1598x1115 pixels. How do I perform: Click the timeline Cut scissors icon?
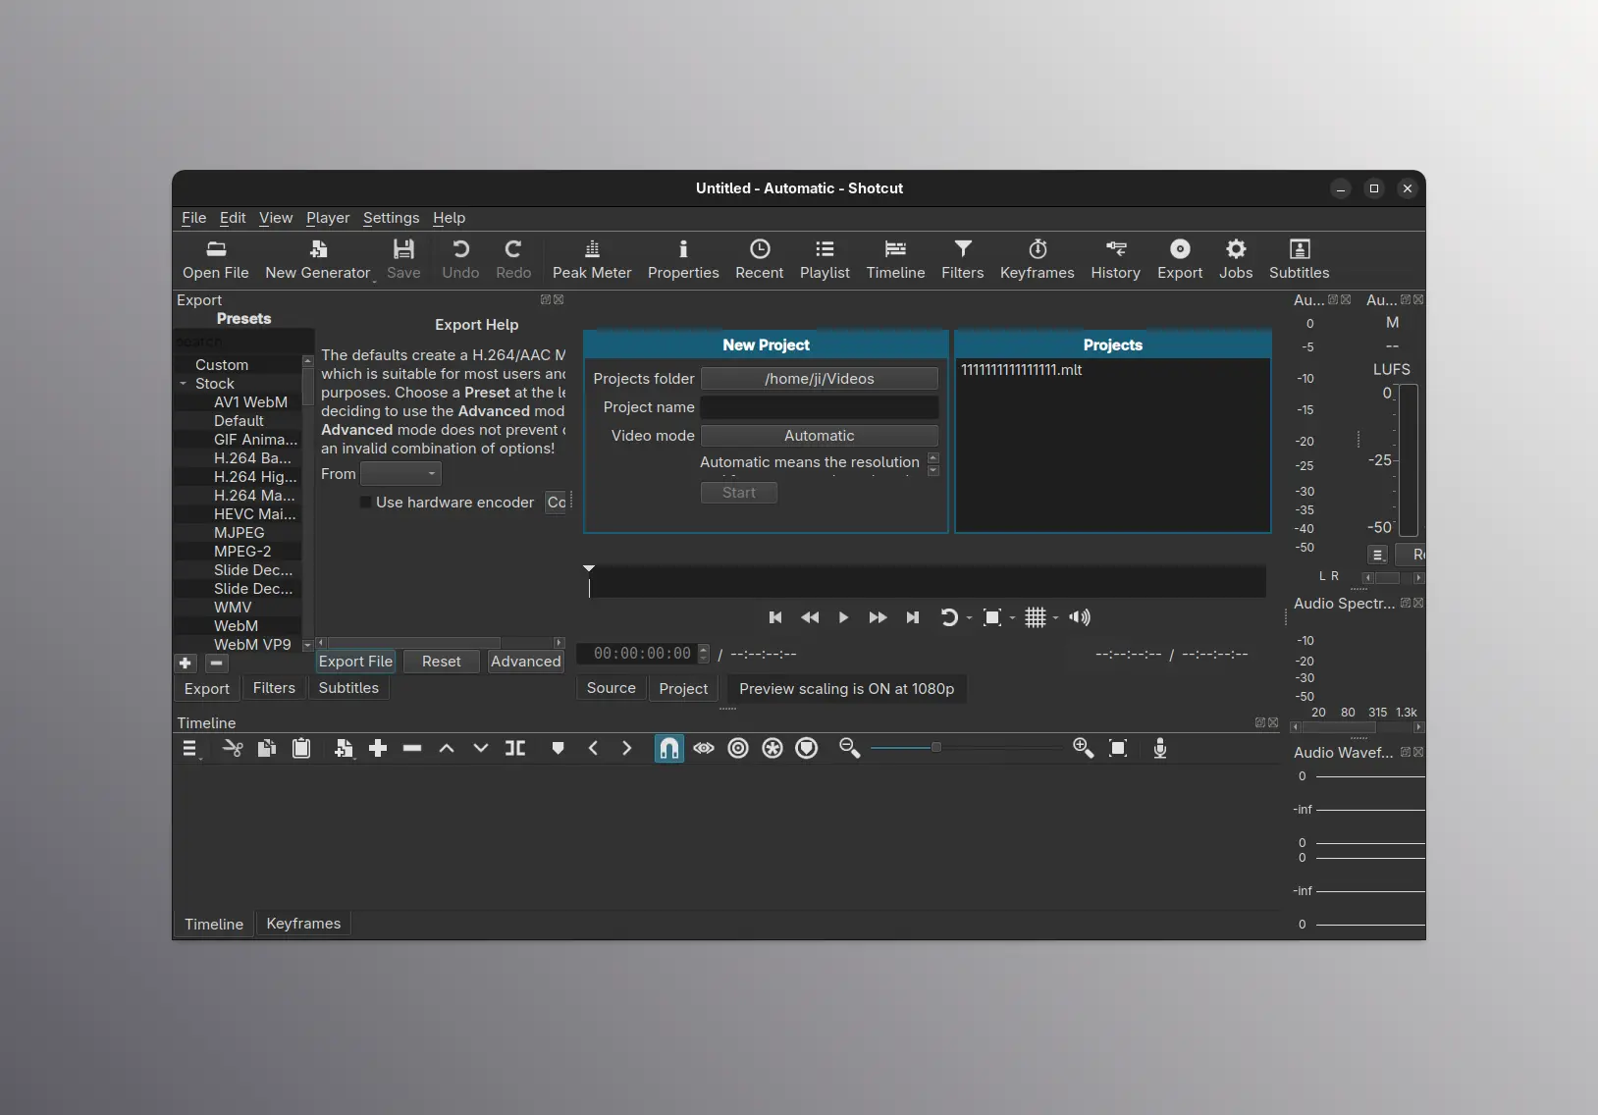233,749
